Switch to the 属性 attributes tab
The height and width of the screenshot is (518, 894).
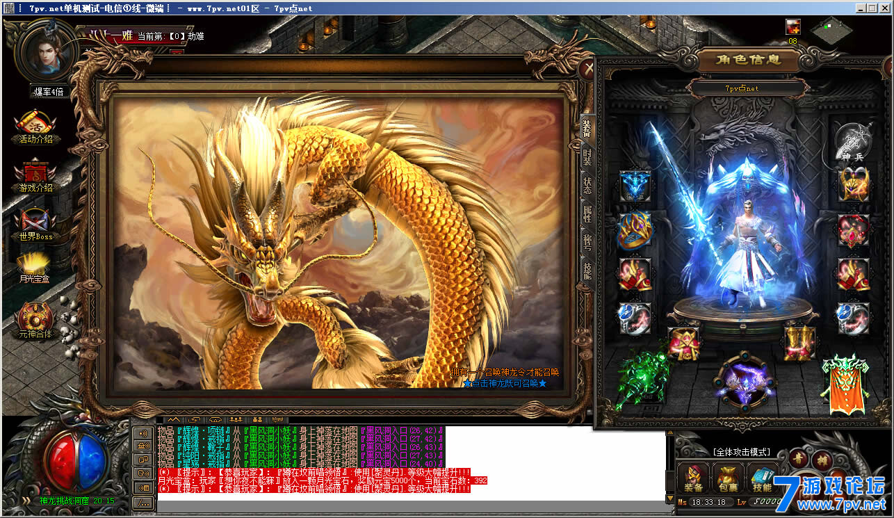pyautogui.click(x=587, y=213)
